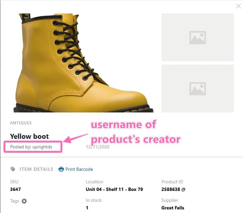The width and height of the screenshot is (243, 213).
Task: Close the product detail dialog
Action: coord(238,6)
